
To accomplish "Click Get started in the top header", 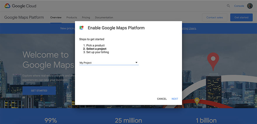I will [241, 17].
